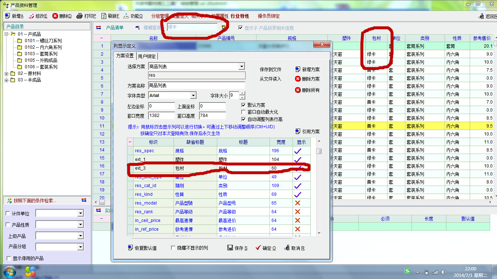This screenshot has height=279, width=497.
Task: Click the red 删除 (Delete) toolbar icon
Action: 55,16
